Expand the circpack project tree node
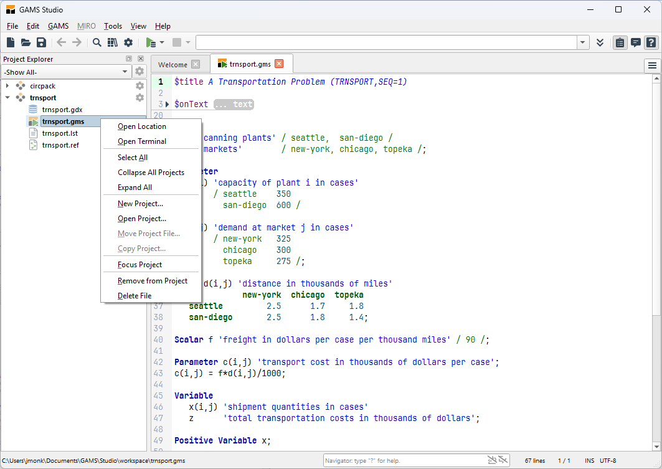This screenshot has width=662, height=469. pyautogui.click(x=7, y=86)
